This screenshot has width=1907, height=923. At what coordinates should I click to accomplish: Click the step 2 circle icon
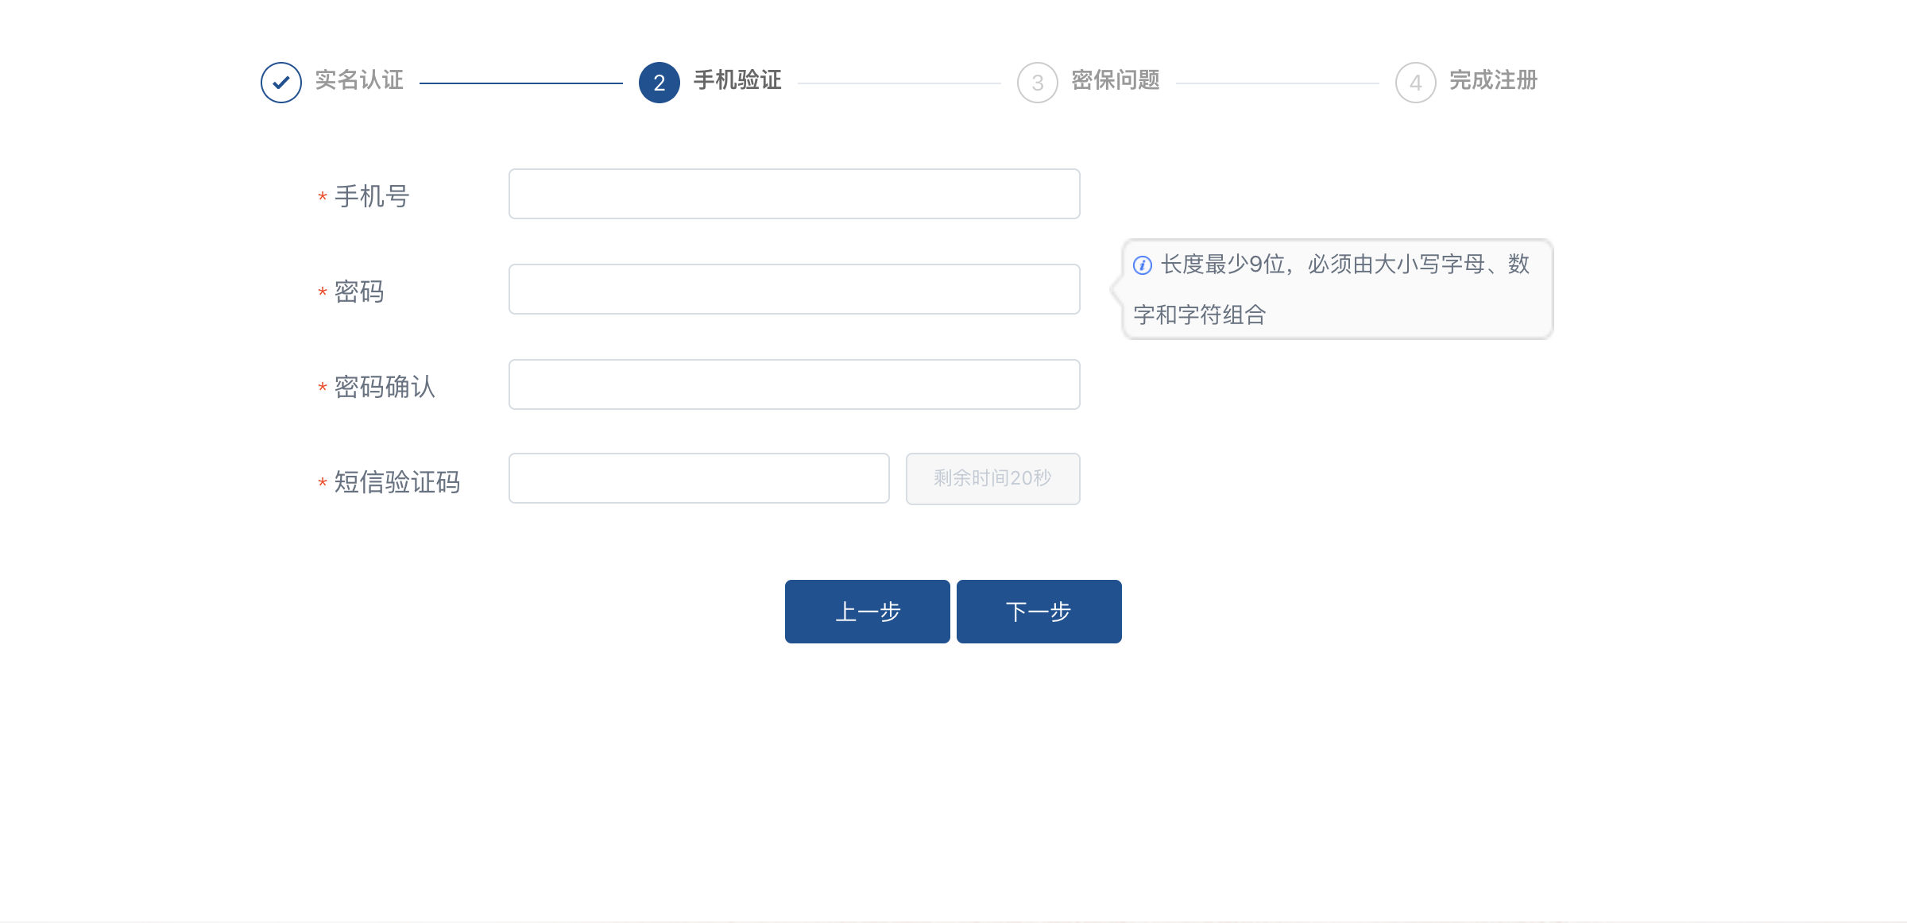click(x=659, y=83)
